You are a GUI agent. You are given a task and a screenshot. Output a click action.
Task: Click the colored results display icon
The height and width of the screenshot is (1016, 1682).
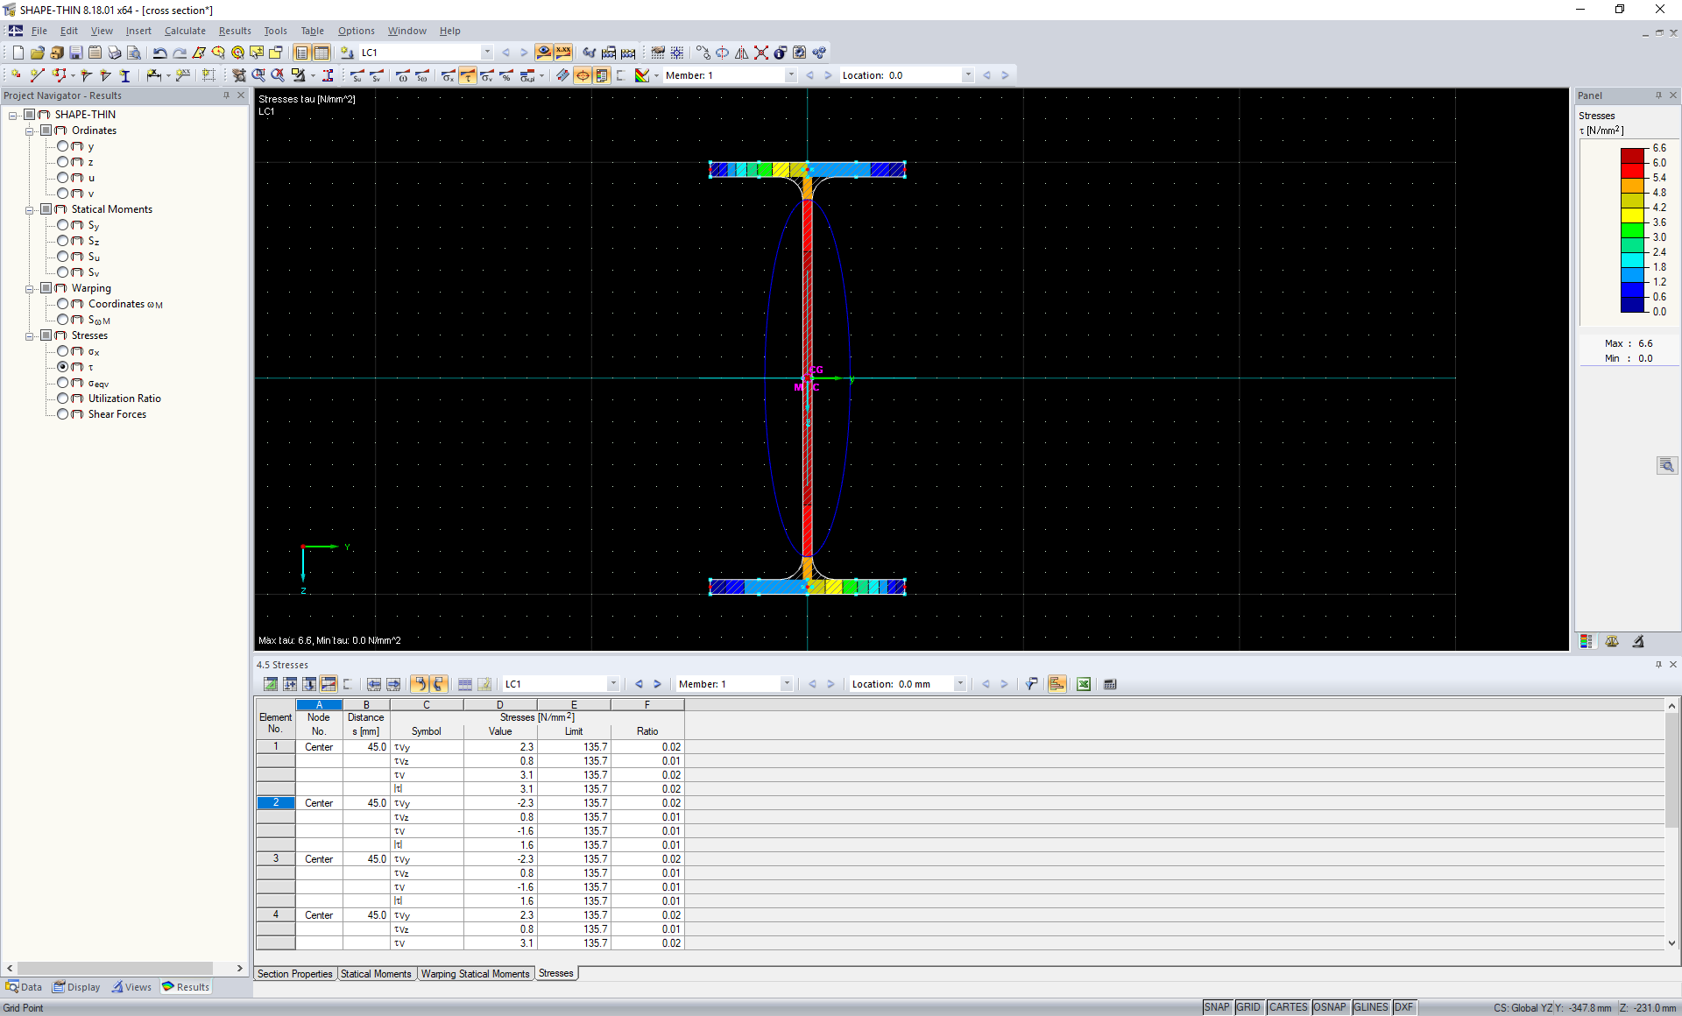[642, 75]
